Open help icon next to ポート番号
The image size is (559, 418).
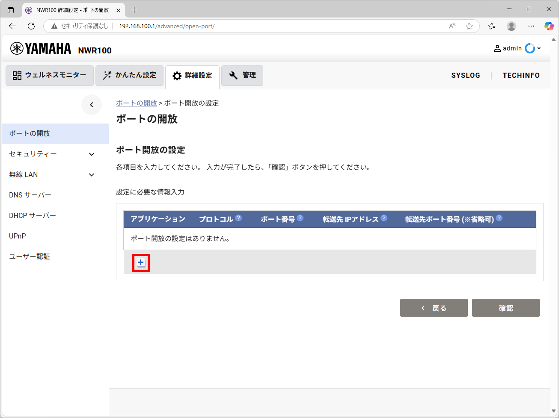300,218
